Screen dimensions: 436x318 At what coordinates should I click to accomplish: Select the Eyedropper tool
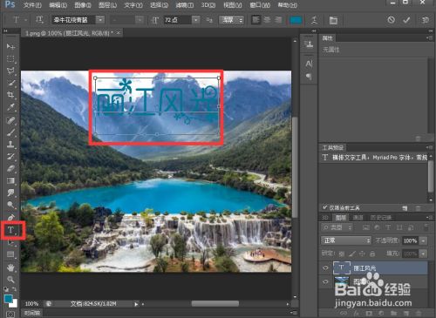tap(10, 107)
